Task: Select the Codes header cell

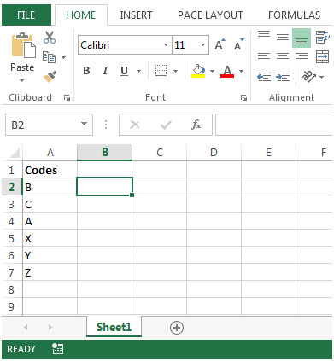Action: pos(50,170)
